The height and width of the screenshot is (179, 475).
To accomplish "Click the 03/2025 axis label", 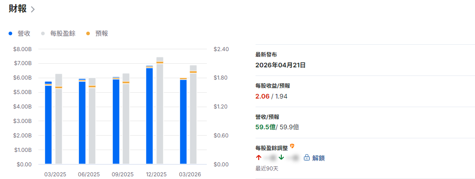I will (55, 174).
